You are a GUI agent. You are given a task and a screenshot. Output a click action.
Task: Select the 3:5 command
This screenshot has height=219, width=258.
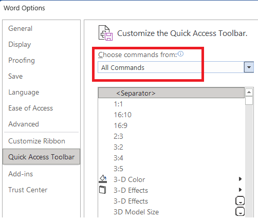coord(171,169)
